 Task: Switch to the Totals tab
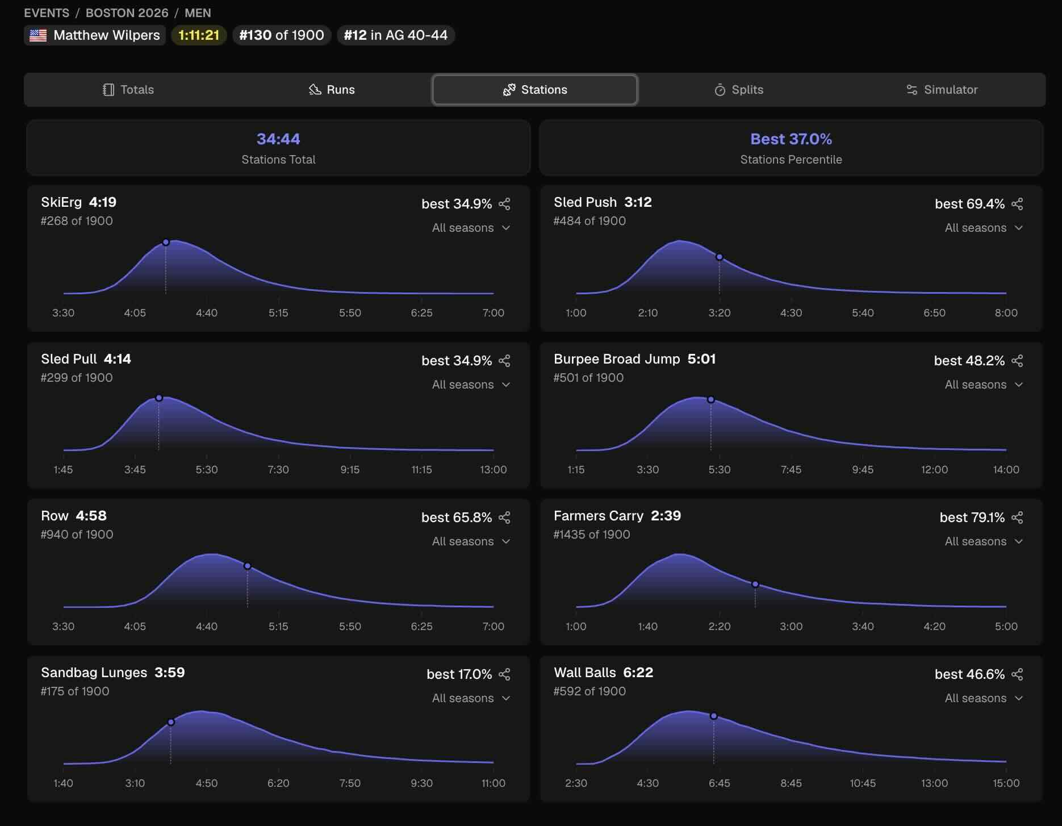[x=128, y=90]
